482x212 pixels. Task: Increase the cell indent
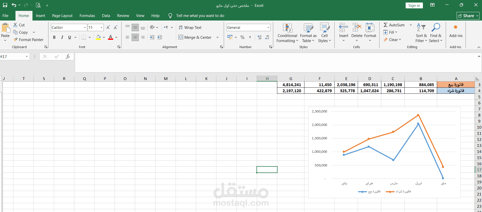(x=160, y=37)
